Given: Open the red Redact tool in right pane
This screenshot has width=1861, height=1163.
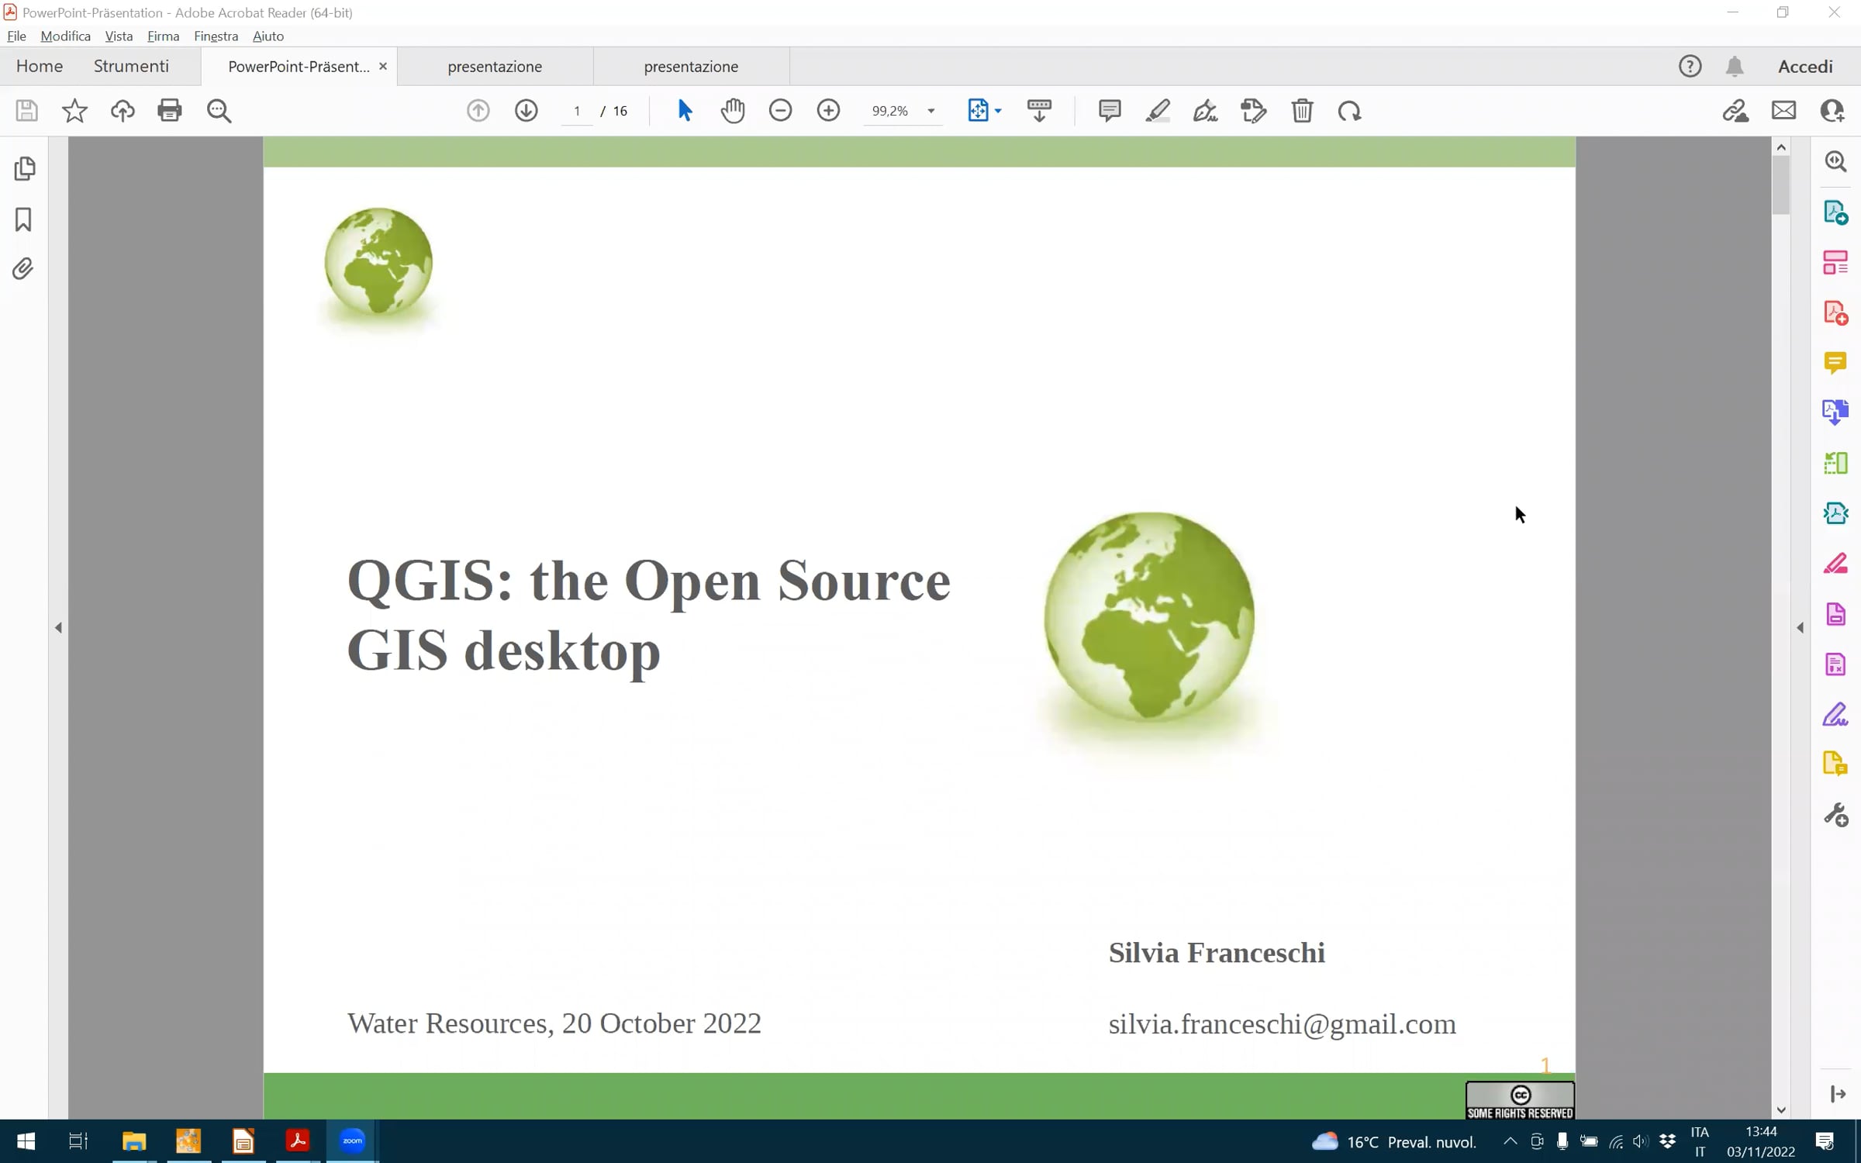Looking at the screenshot, I should coord(1835,564).
